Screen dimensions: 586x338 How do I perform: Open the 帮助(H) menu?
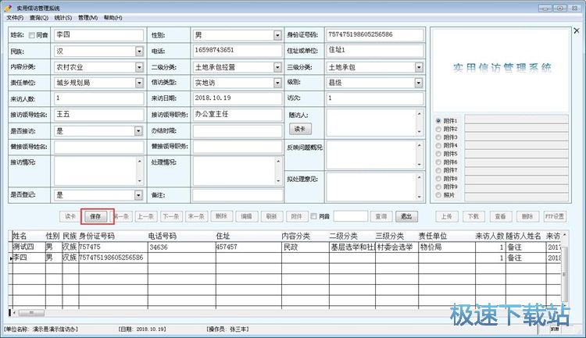(x=113, y=17)
